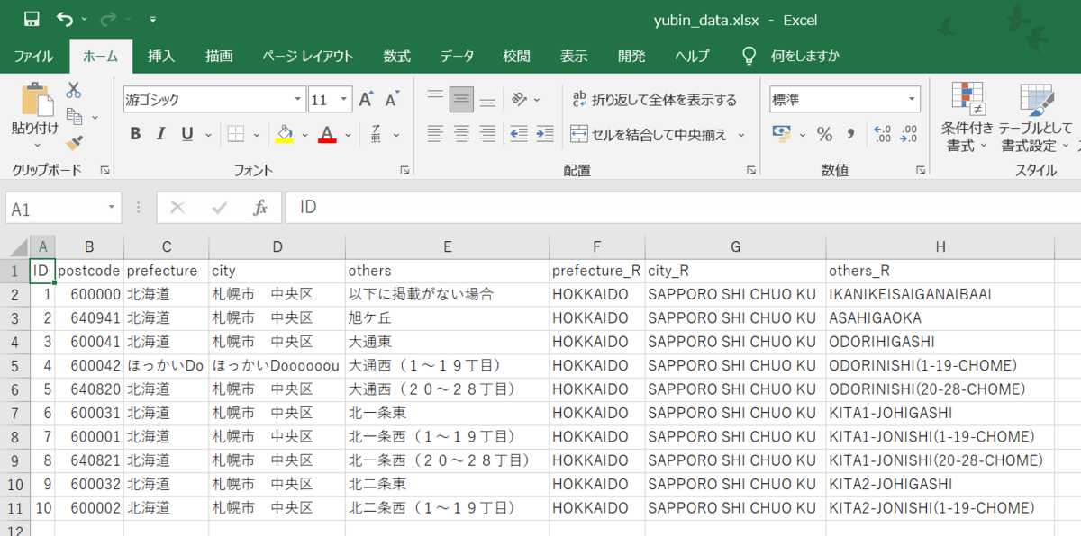1081x536 pixels.
Task: Align text left icon
Action: pyautogui.click(x=435, y=134)
